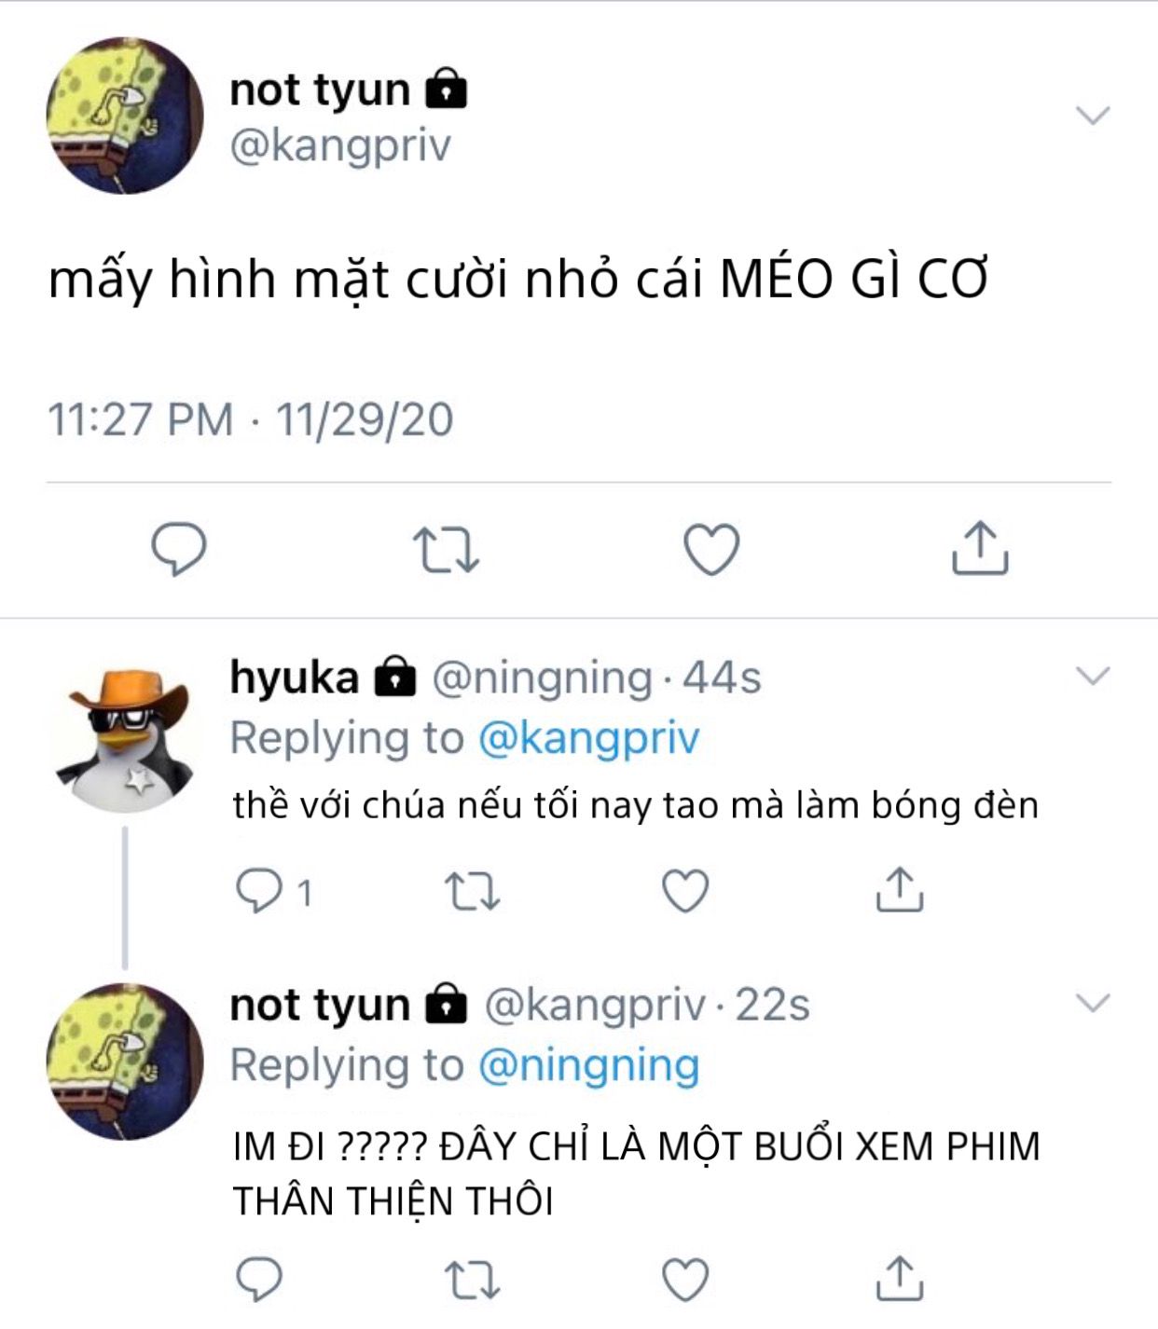Like the last reply THÂN THIỆN THÔI
1158x1329 pixels.
pos(685,1280)
